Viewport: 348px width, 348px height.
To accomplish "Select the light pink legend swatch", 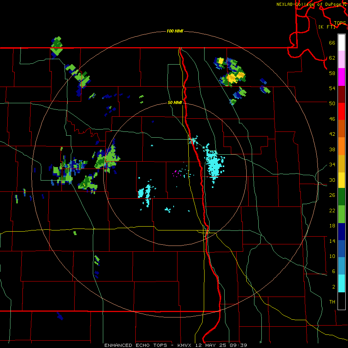I will coord(341,59).
